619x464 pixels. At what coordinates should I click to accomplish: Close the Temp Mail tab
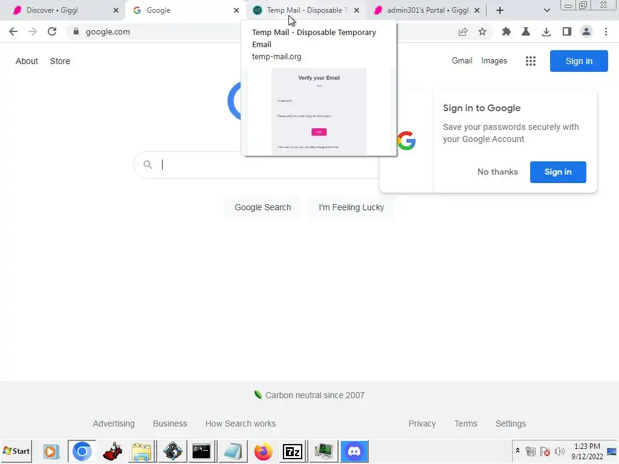coord(357,10)
